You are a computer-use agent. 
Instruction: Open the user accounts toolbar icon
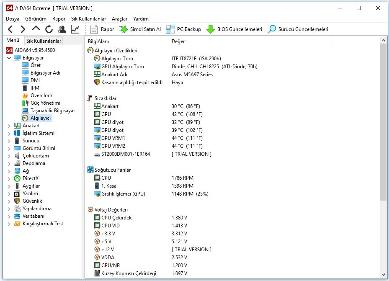62,29
